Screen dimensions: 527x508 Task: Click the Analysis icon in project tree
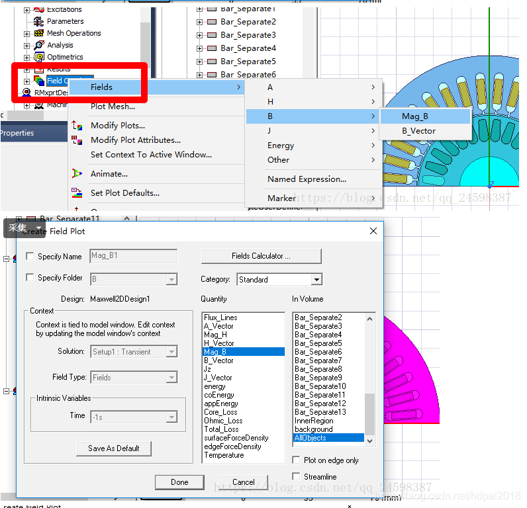click(39, 45)
